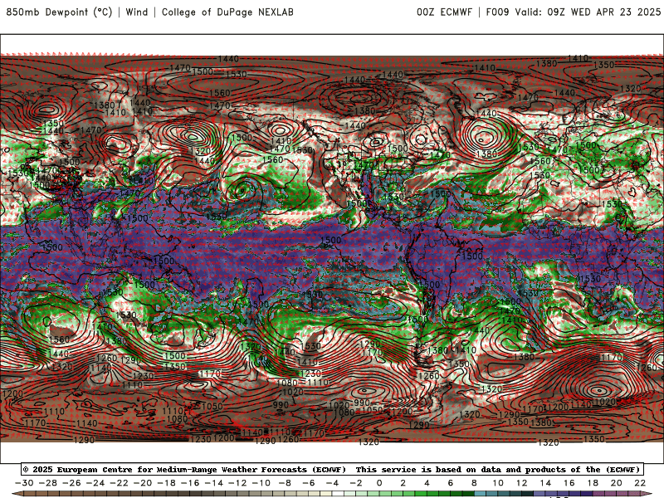Select the -10 value on the color scale
The height and width of the screenshot is (498, 664).
261,483
